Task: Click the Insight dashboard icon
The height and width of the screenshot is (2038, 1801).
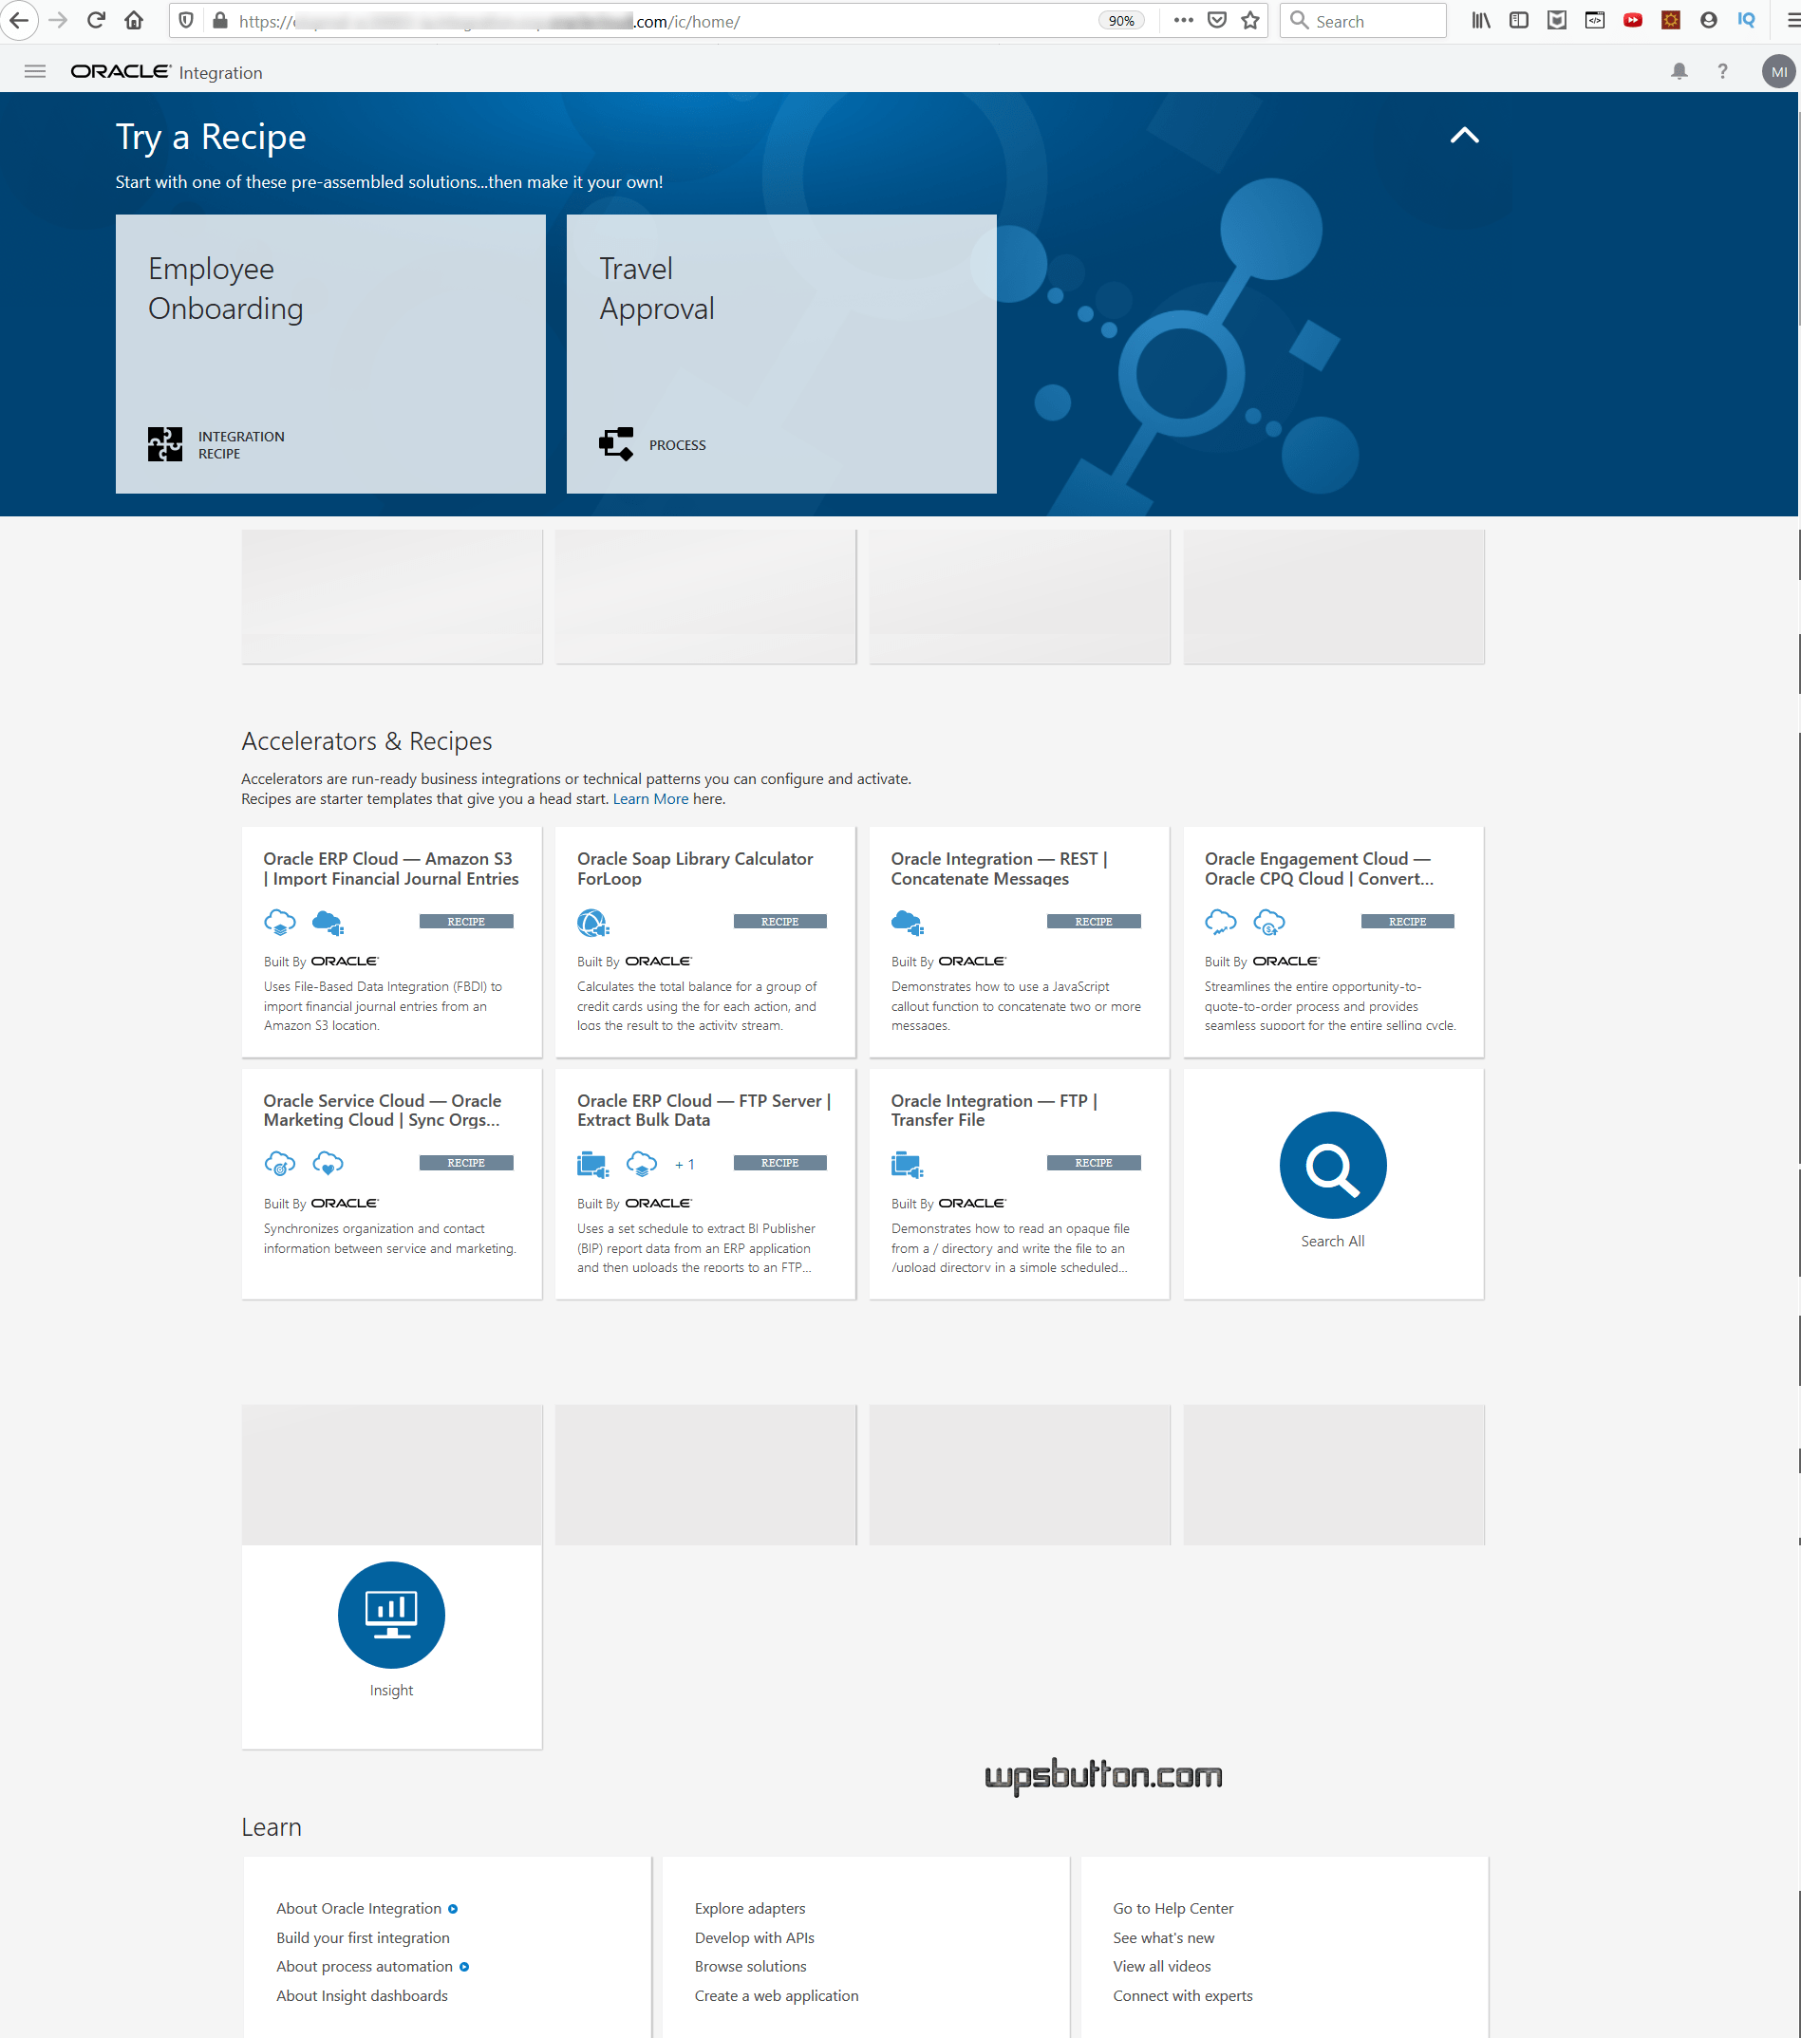Action: pos(391,1616)
